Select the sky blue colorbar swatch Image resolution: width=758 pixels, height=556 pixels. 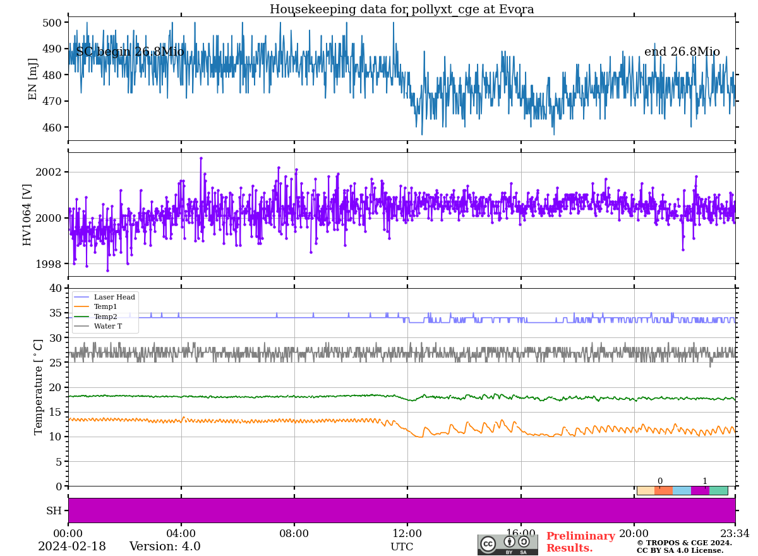click(x=682, y=490)
